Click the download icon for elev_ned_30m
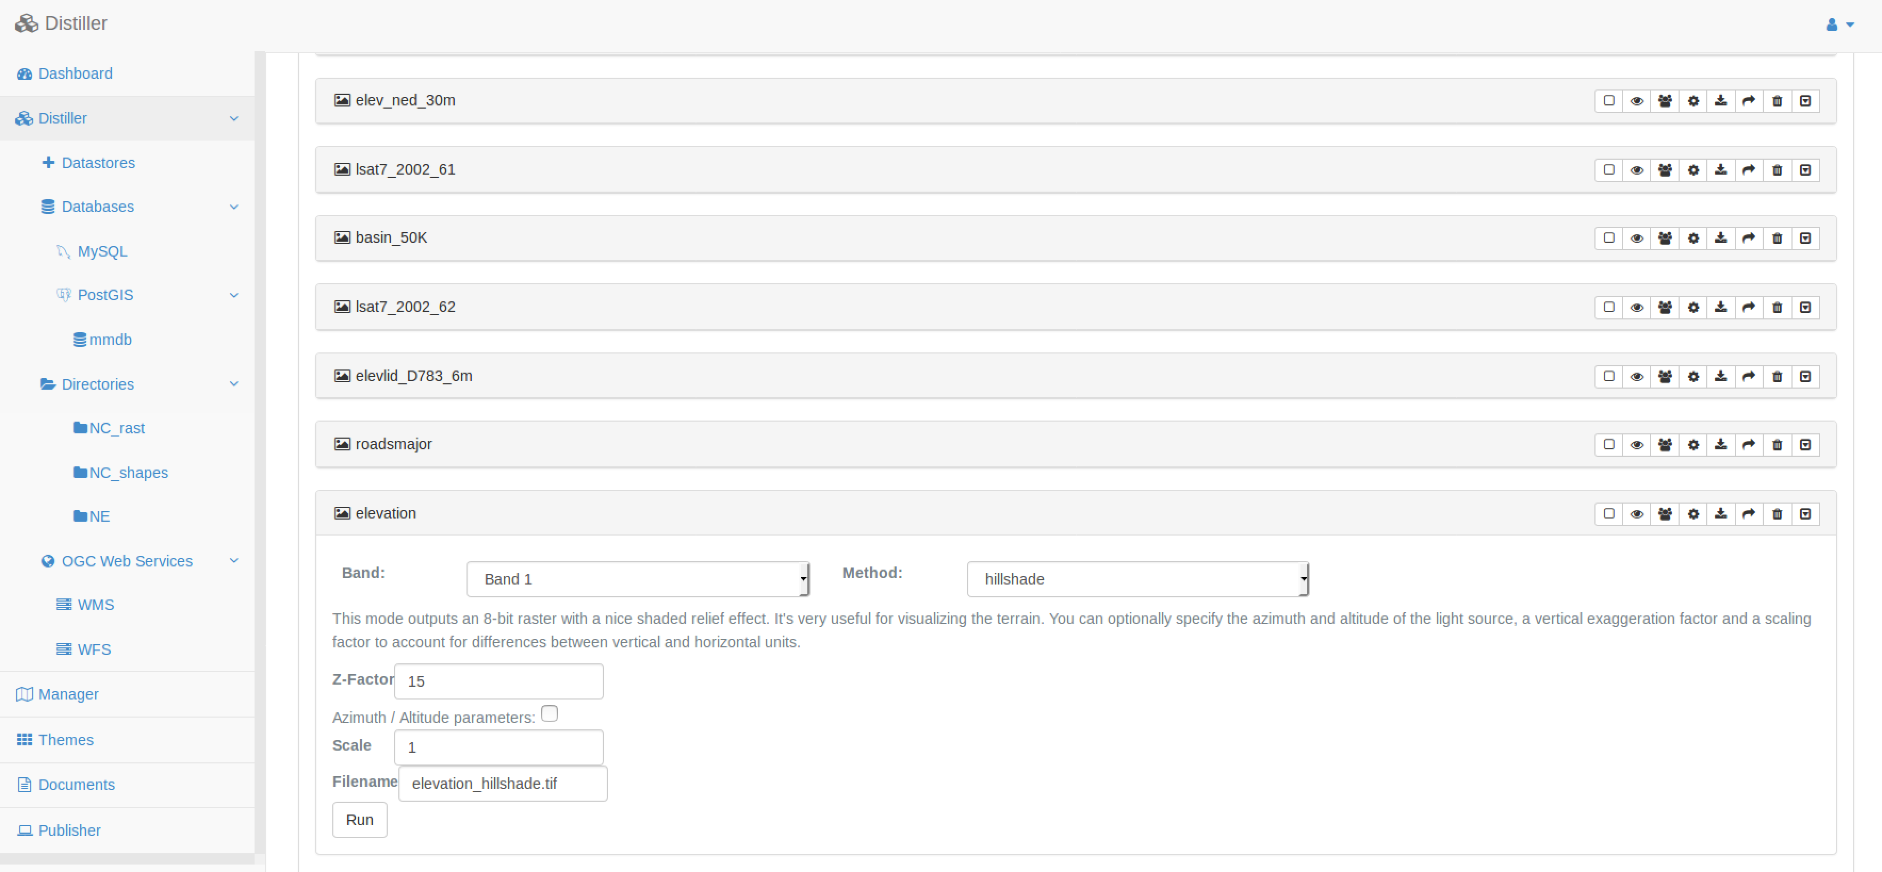Viewport: 1882px width, 872px height. (x=1721, y=101)
